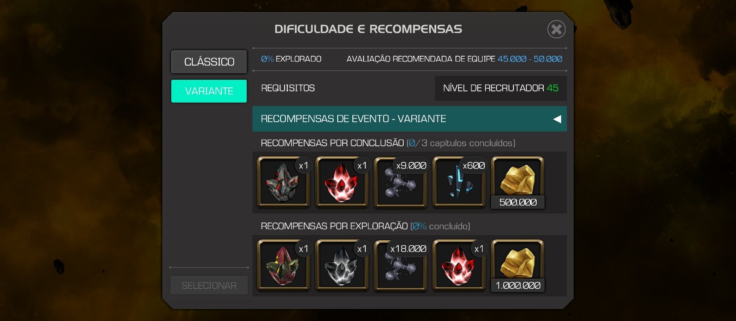Select the Clássico difficulty tab
The height and width of the screenshot is (321, 736).
[209, 62]
